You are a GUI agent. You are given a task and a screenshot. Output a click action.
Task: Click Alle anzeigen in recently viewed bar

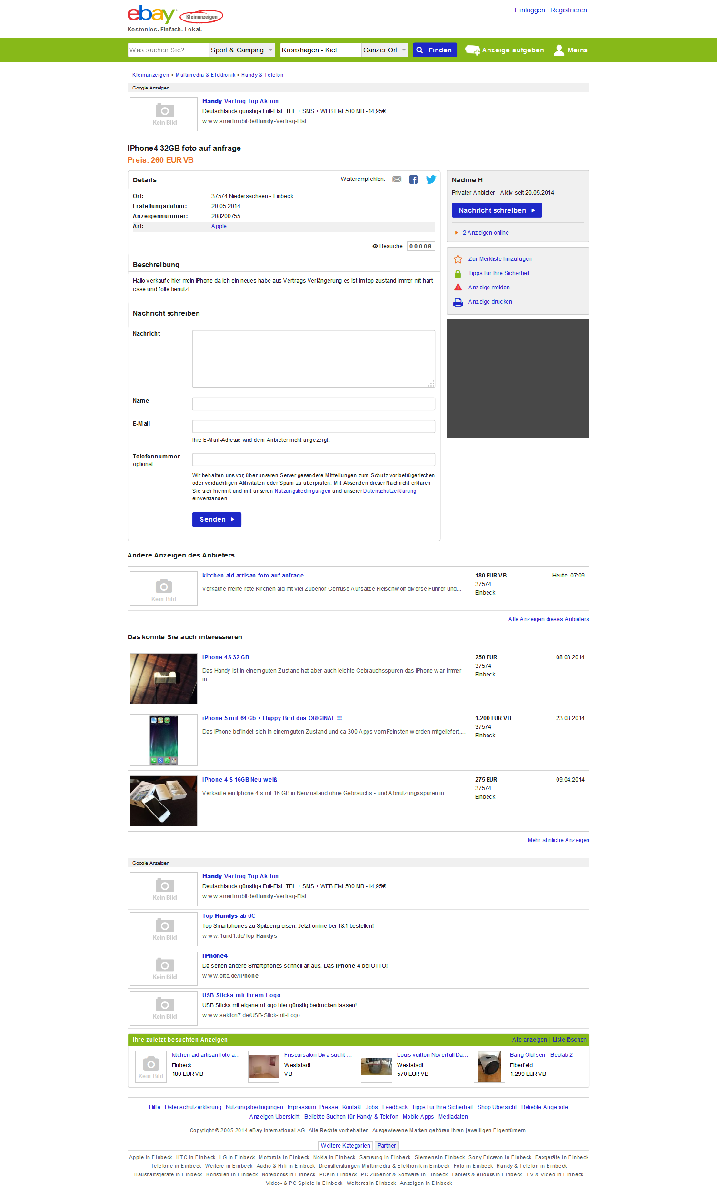click(529, 1040)
